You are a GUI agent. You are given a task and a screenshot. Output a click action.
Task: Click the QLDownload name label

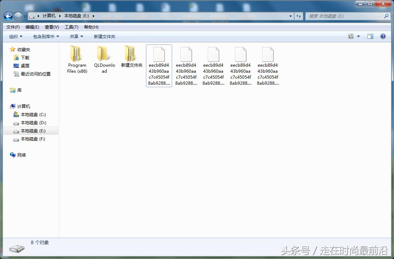(104, 68)
